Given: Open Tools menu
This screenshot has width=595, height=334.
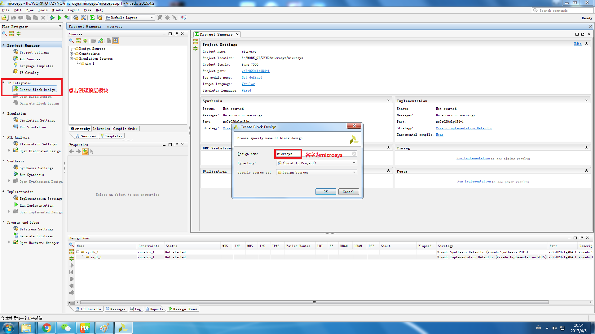Looking at the screenshot, I should [x=43, y=10].
